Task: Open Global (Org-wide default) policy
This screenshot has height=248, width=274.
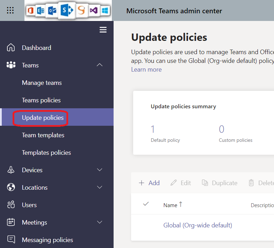Action: pyautogui.click(x=197, y=225)
